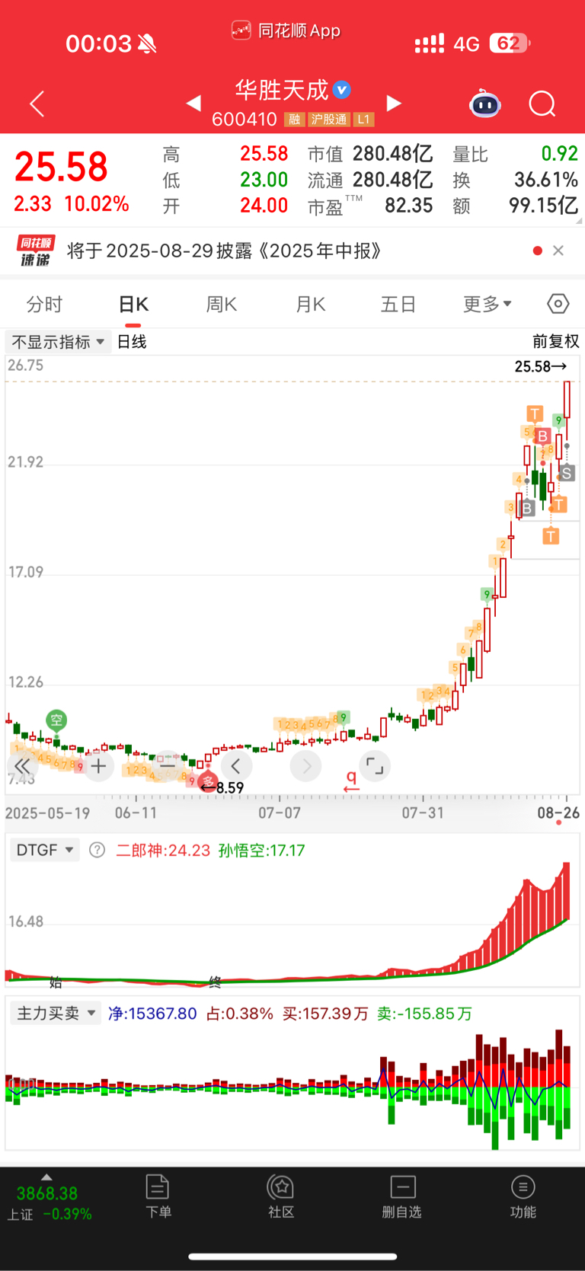
Task: Tap 删自选 remove from watchlist
Action: tap(401, 1196)
